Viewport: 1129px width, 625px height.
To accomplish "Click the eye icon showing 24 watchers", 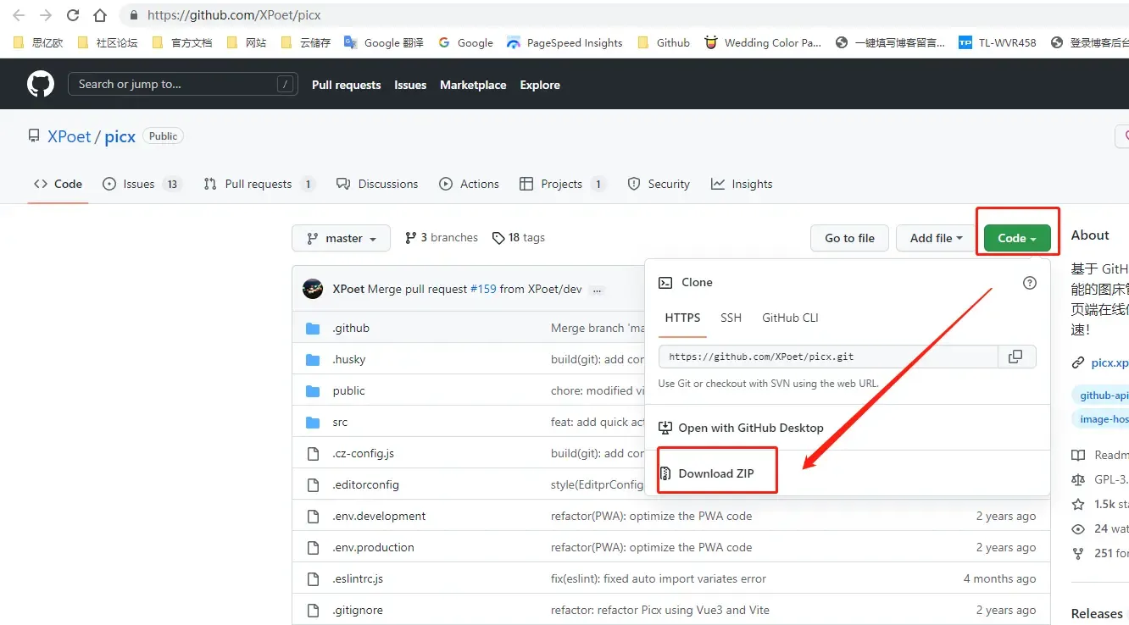I will click(x=1078, y=528).
